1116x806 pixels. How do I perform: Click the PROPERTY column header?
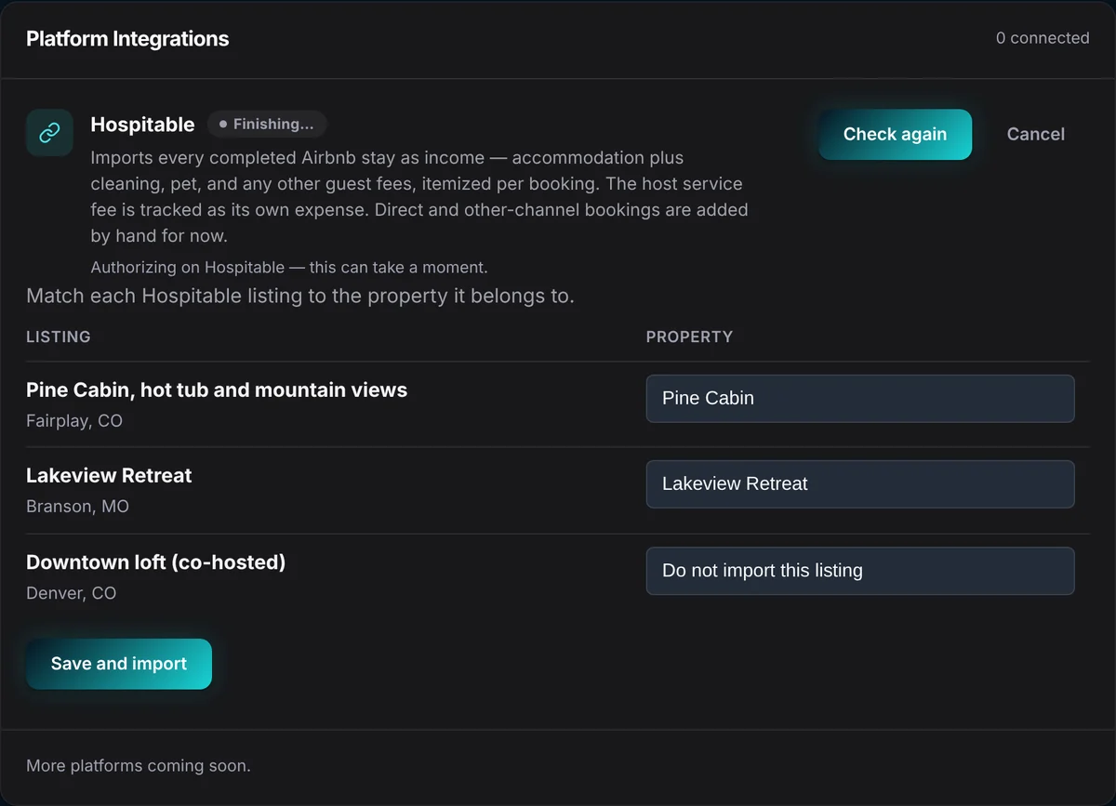click(689, 337)
